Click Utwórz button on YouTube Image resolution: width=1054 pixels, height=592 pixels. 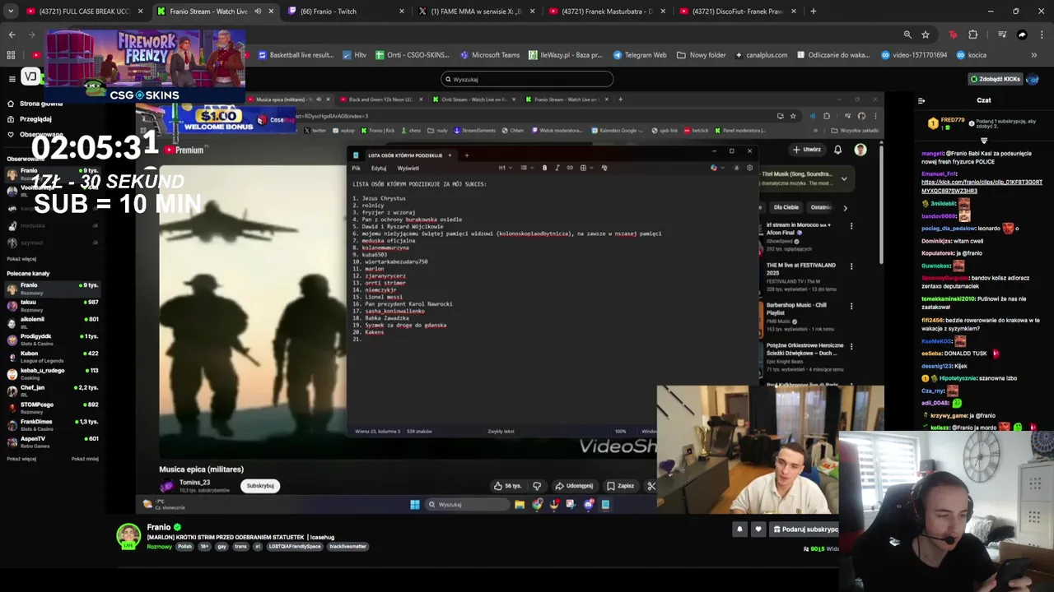point(807,150)
